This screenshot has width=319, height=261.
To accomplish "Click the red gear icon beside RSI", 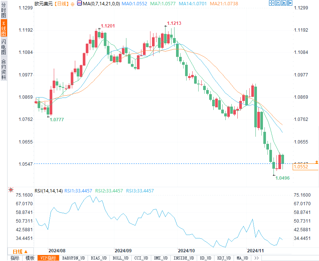I will tap(11, 190).
